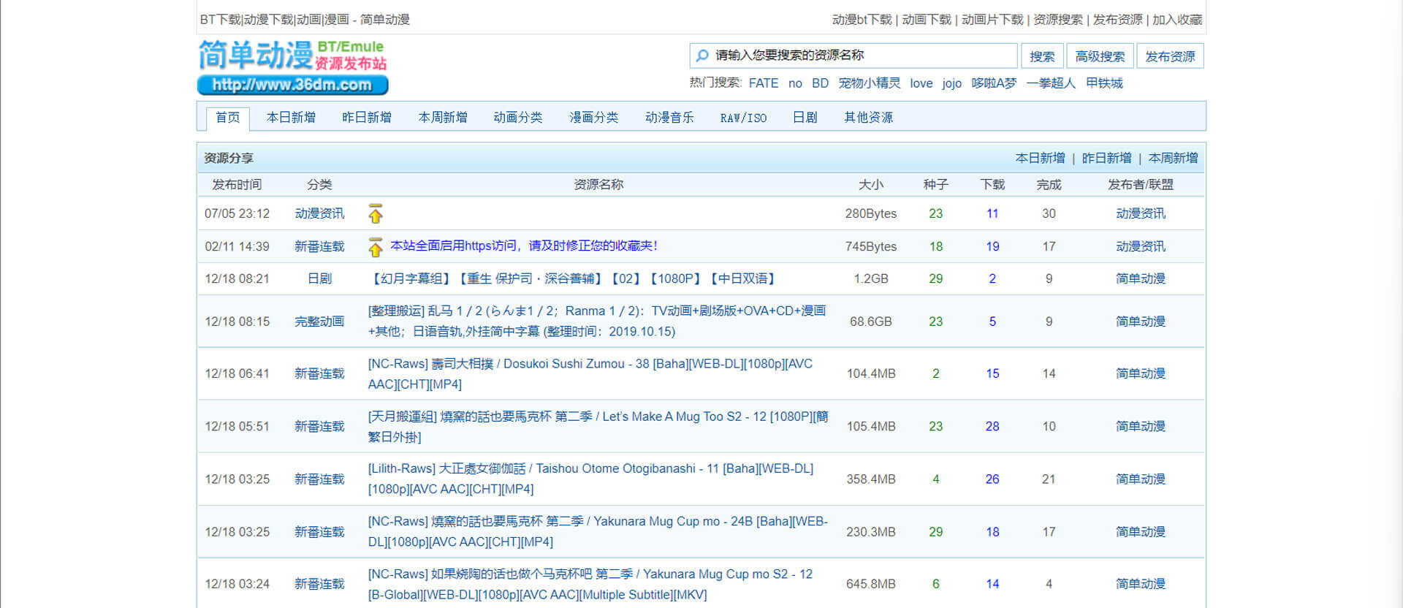
Task: Click 昨日新增 in the 资源分享 header
Action: tap(1106, 158)
